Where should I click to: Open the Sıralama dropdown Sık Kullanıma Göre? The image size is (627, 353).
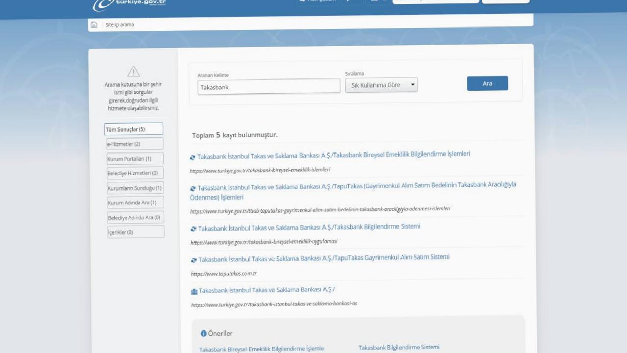381,85
